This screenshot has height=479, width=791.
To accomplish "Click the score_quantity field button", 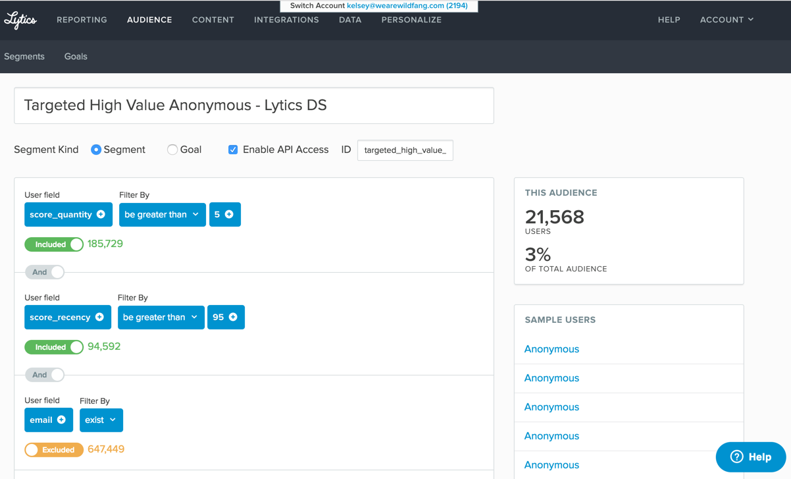I will [x=68, y=214].
